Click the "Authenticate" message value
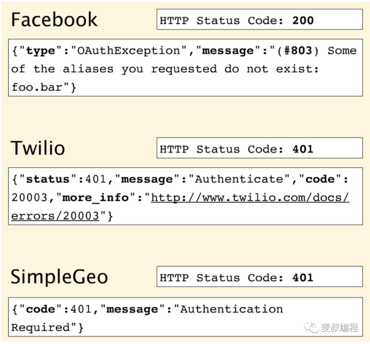The width and height of the screenshot is (370, 344). click(x=239, y=179)
